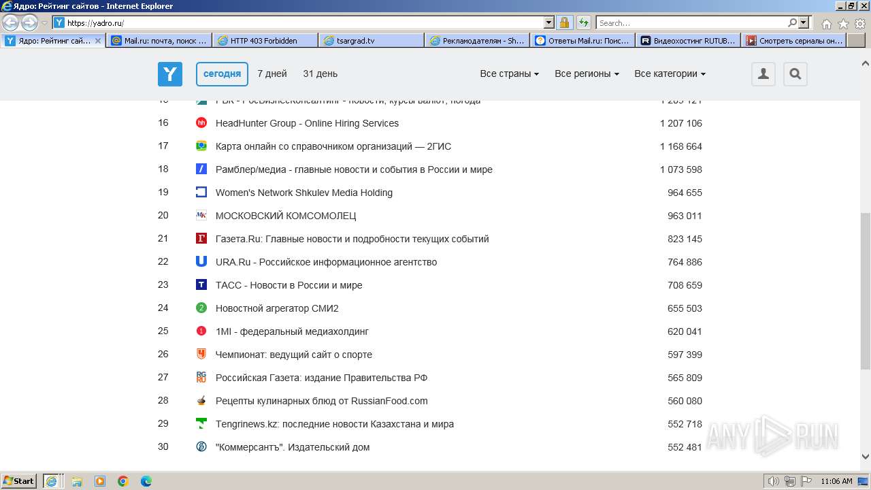The image size is (871, 490).
Task: Select the '7 дней' period
Action: coord(272,74)
